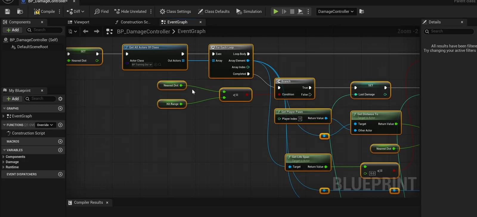The image size is (477, 217).
Task: Add new graph with plus icon
Action: click(x=60, y=109)
